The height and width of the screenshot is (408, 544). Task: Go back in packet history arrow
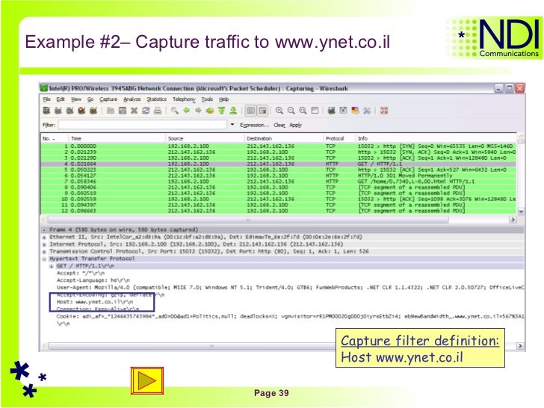point(187,111)
